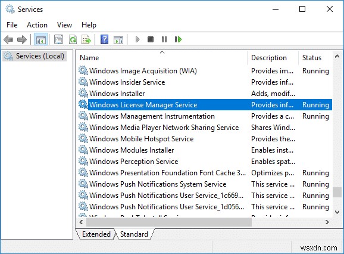The width and height of the screenshot is (344, 254).
Task: Click gear icon of Windows Mobile Hotspot Service
Action: coord(83,138)
